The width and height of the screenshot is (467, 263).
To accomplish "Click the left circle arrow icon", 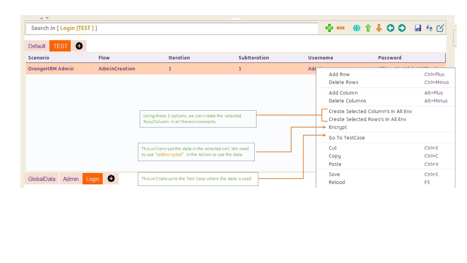I will tap(390, 28).
